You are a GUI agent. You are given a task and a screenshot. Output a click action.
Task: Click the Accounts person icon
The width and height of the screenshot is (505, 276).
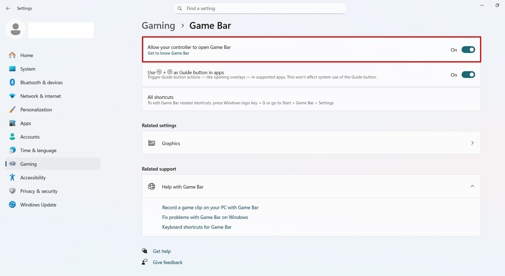[12, 137]
